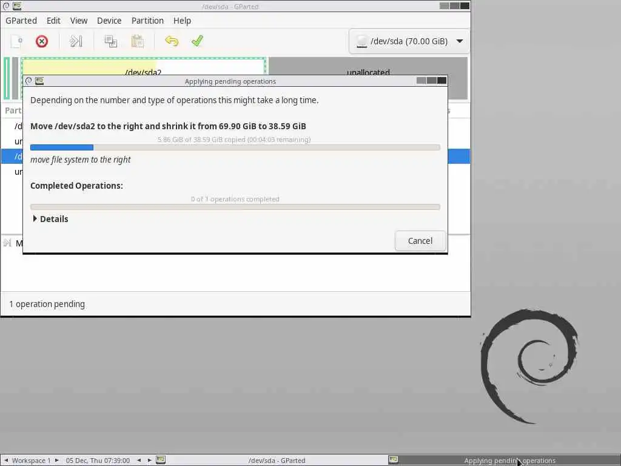Click the 'Completed Operations:' label
Image resolution: width=621 pixels, height=466 pixels.
click(x=76, y=186)
